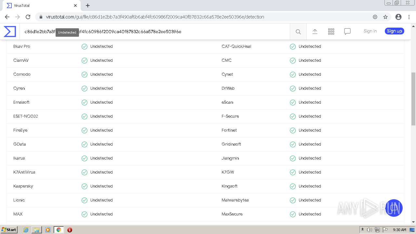Screen dimensions: 416x234
Task: Click the K7AntiVirus engine name
Action: [x=24, y=172]
